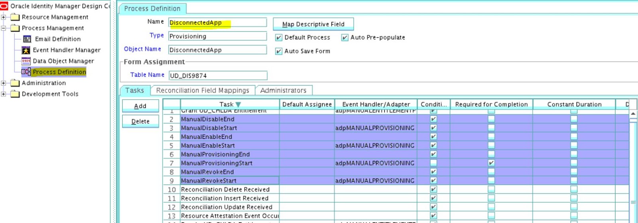
Task: Click the Type lookup label
Action: coord(157,35)
